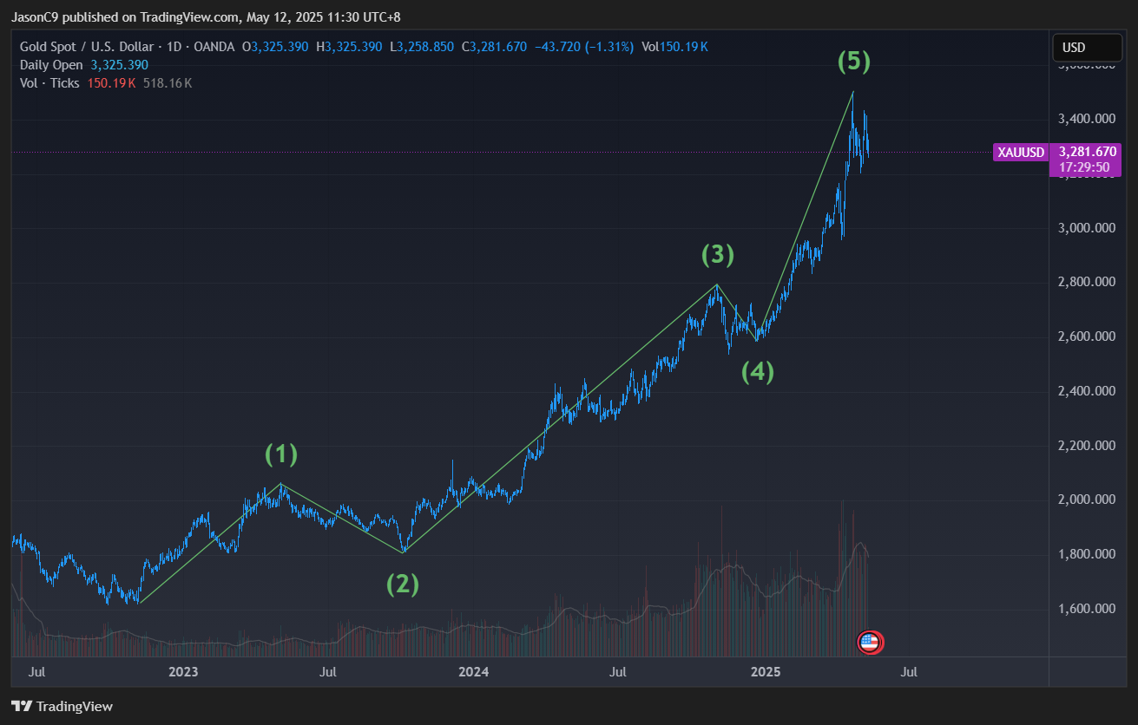Click the 2,200.000 price scale label
This screenshot has height=725, width=1138.
[x=1088, y=446]
